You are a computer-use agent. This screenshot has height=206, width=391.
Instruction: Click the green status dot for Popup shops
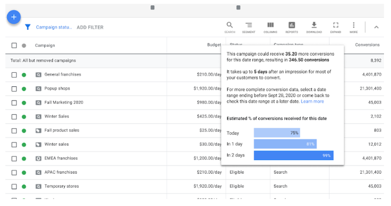click(24, 89)
